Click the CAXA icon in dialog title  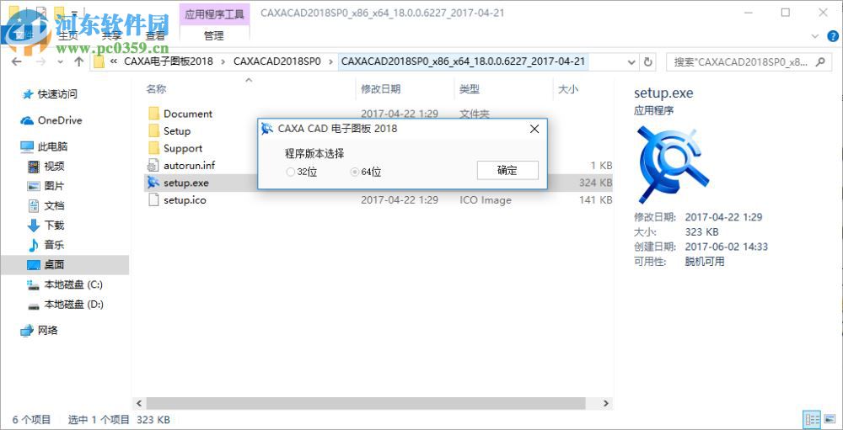pos(267,129)
